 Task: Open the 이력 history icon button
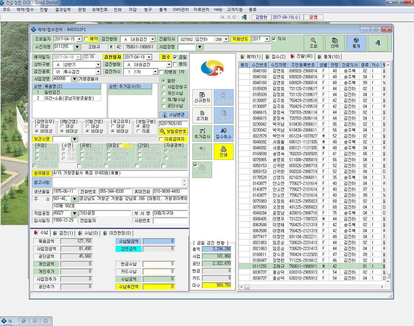335,43
